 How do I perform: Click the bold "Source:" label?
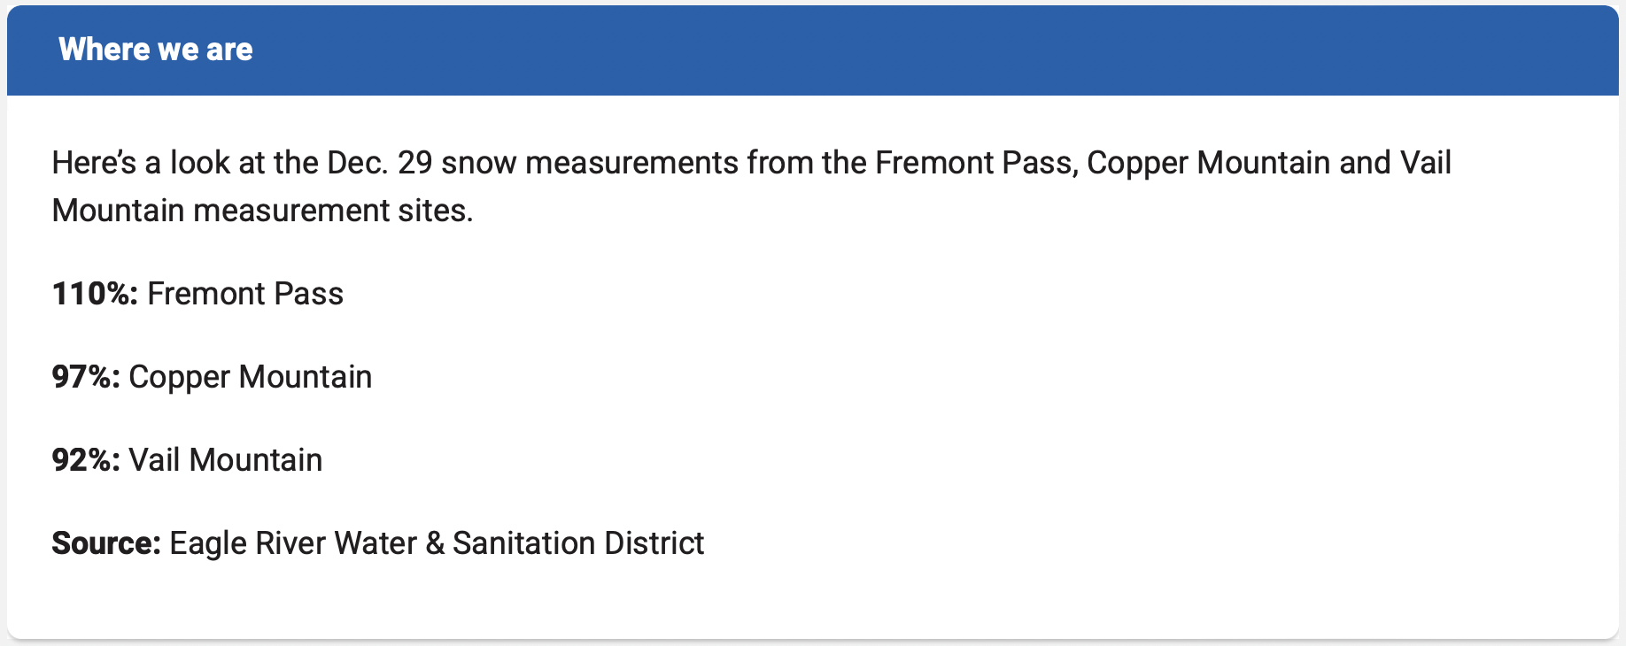[x=106, y=543]
